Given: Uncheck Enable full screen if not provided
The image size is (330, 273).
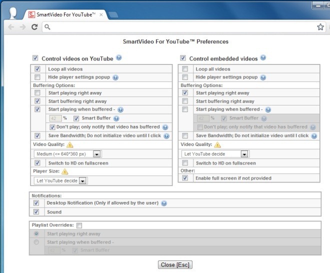Looking at the screenshot, I should [185, 178].
